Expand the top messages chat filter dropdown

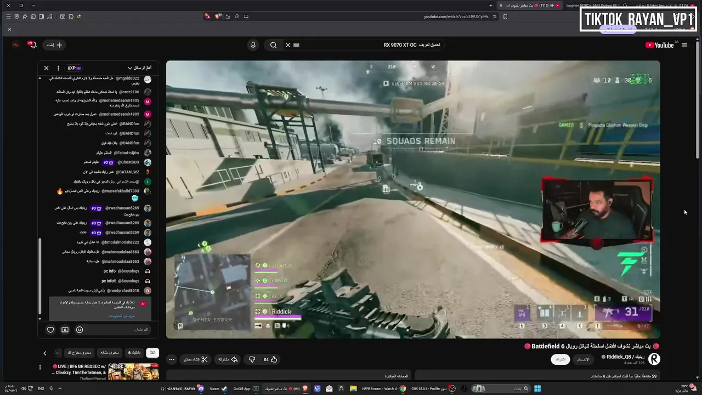point(139,68)
